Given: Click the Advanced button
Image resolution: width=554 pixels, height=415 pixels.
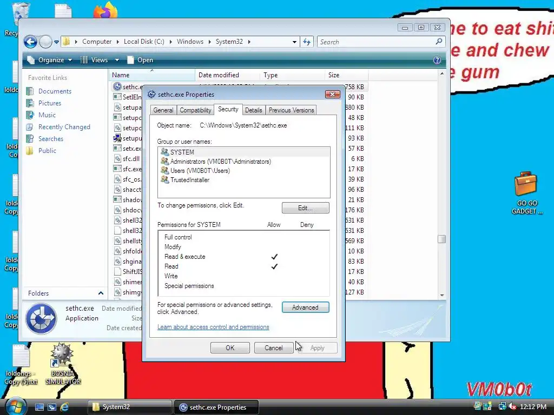Looking at the screenshot, I should [305, 307].
